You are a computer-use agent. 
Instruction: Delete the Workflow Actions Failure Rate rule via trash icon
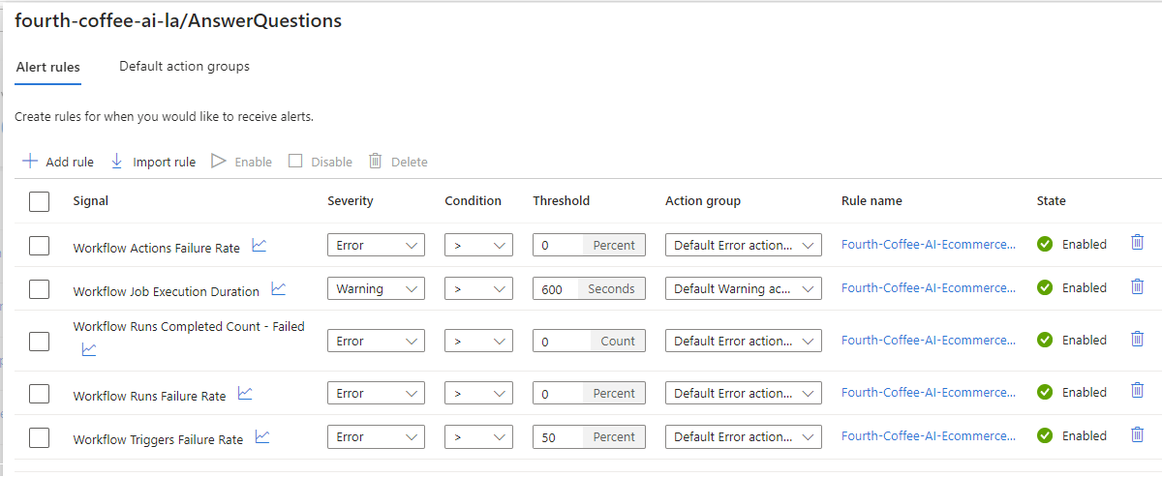pos(1138,243)
